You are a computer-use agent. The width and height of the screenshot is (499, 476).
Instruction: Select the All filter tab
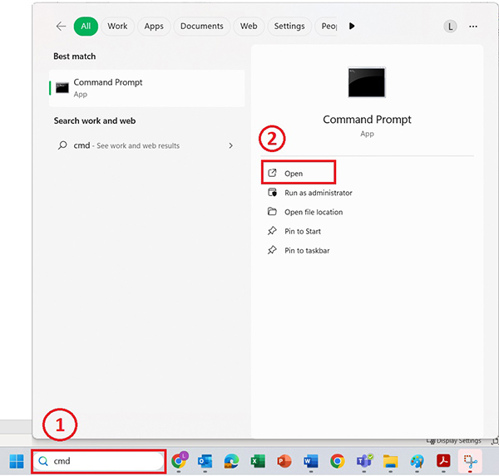tap(86, 26)
